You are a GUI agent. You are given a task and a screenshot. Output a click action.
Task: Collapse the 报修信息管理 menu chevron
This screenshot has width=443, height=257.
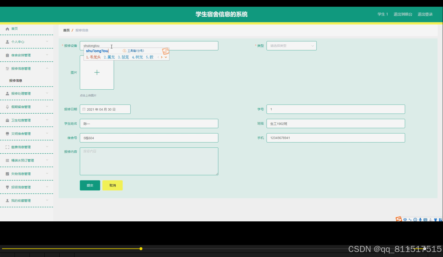point(47,68)
